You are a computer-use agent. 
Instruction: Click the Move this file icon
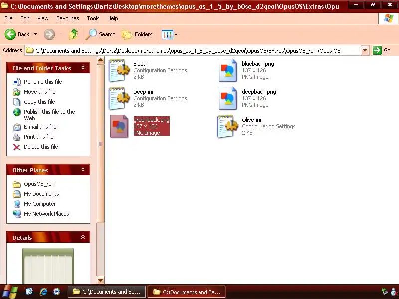(17, 92)
